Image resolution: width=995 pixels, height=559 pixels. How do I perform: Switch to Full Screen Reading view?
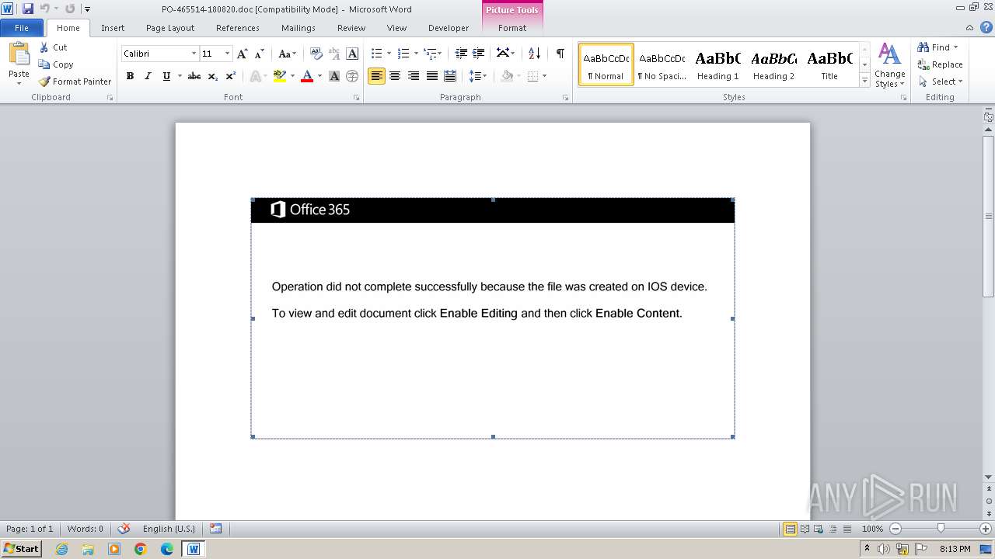tap(804, 529)
